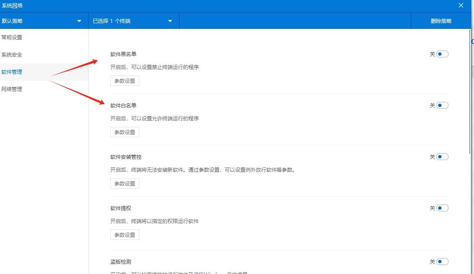Image resolution: width=474 pixels, height=274 pixels.
Task: Click the caret icon on the policy dropdown
Action: 79,20
